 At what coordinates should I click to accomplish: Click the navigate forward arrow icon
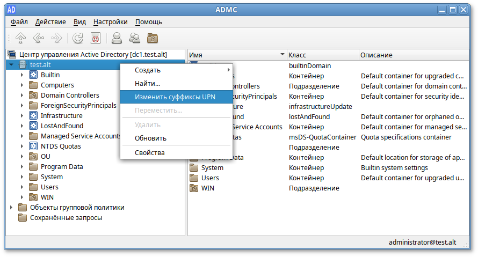point(56,38)
